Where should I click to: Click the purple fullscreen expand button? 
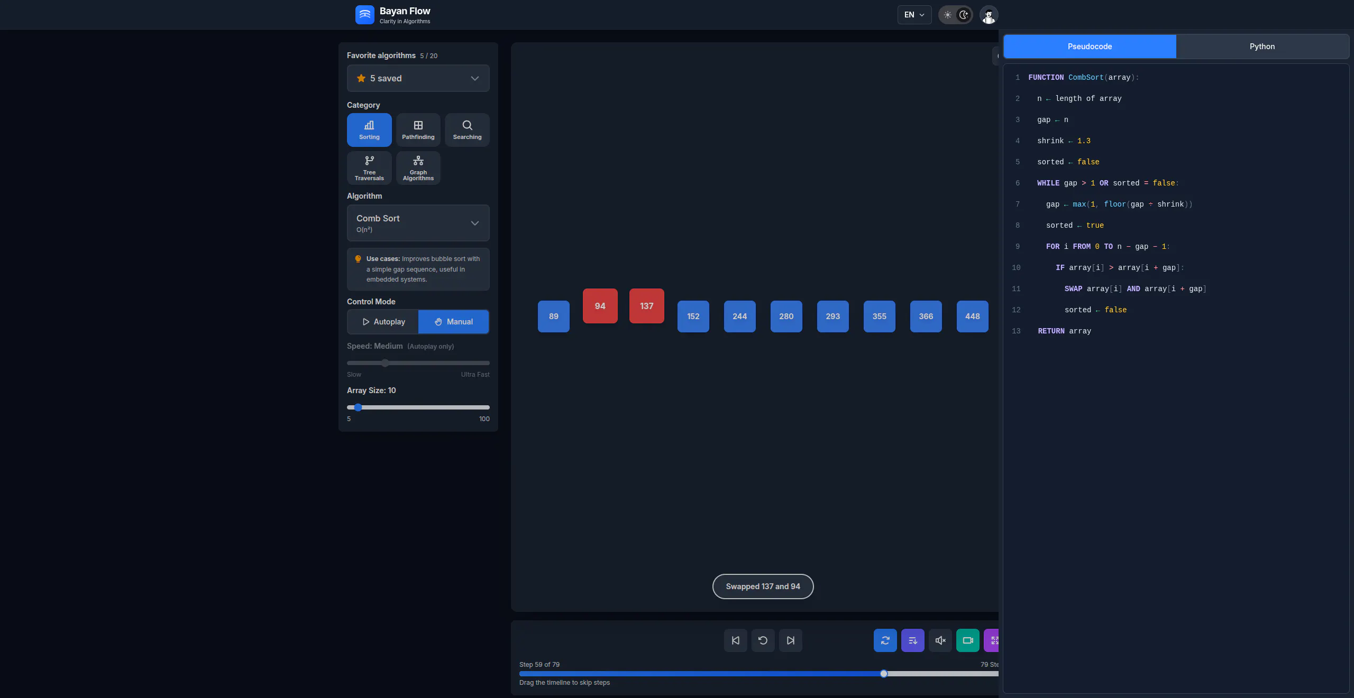point(992,640)
